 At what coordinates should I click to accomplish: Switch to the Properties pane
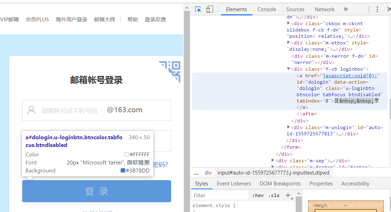coord(321,184)
